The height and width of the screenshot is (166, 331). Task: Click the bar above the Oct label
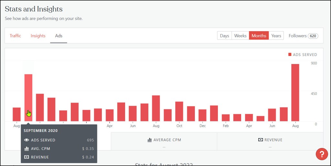click(179, 111)
